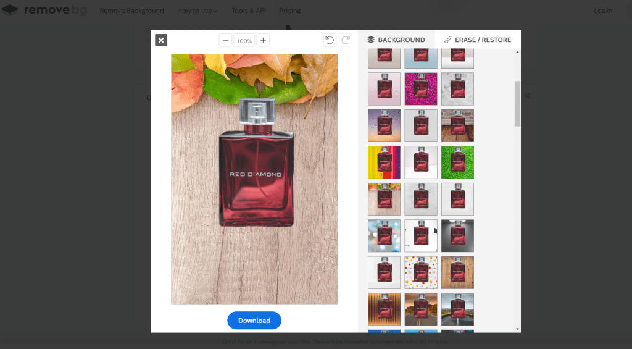Pick the dark studio room background thumbnail

[x=457, y=235]
